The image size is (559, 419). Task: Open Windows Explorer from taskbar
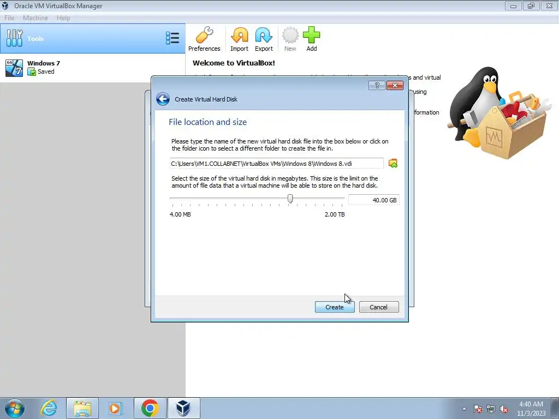click(x=82, y=408)
